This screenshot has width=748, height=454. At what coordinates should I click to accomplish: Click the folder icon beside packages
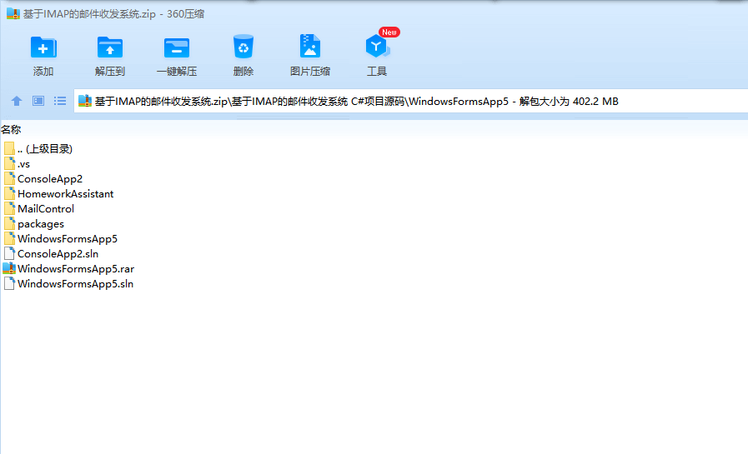click(x=9, y=224)
